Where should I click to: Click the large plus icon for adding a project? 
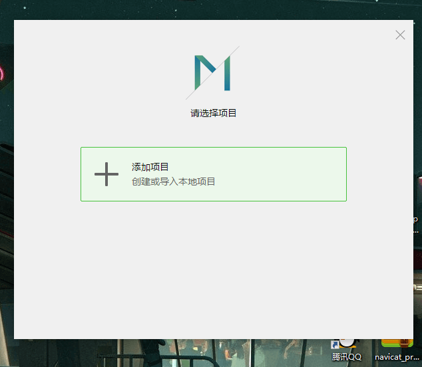(106, 174)
